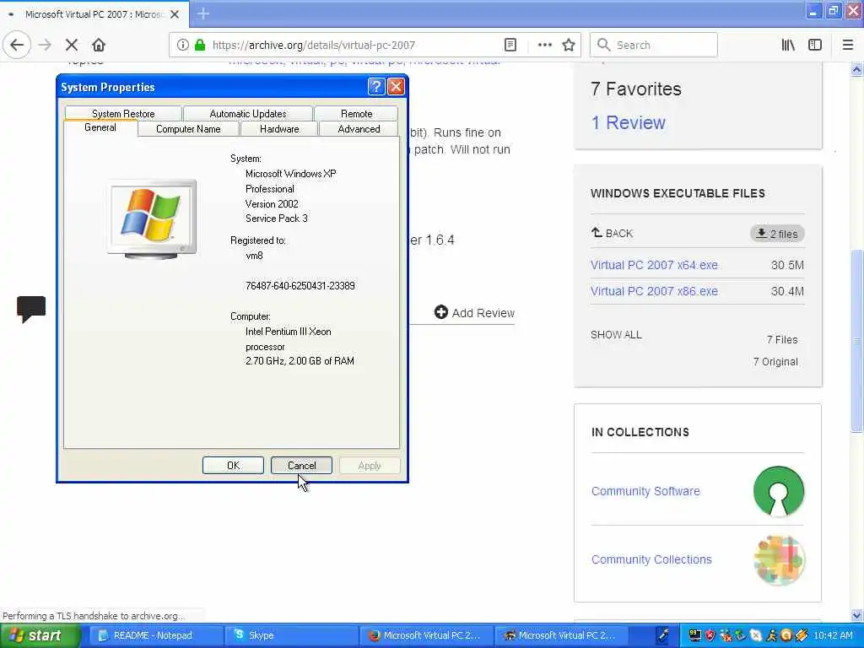Click the BACK link in files panel

(613, 233)
